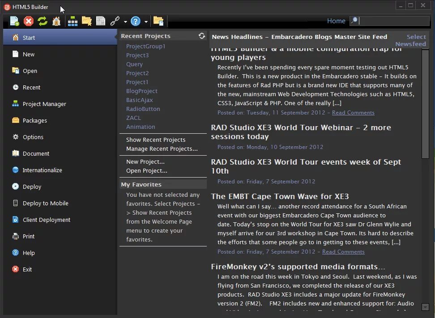Click the new file toolbar icon
The height and width of the screenshot is (318, 435).
tap(14, 21)
